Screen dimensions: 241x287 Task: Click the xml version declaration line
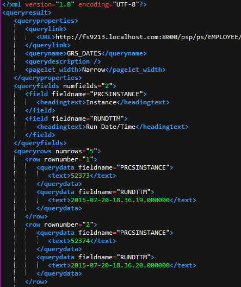click(x=75, y=4)
